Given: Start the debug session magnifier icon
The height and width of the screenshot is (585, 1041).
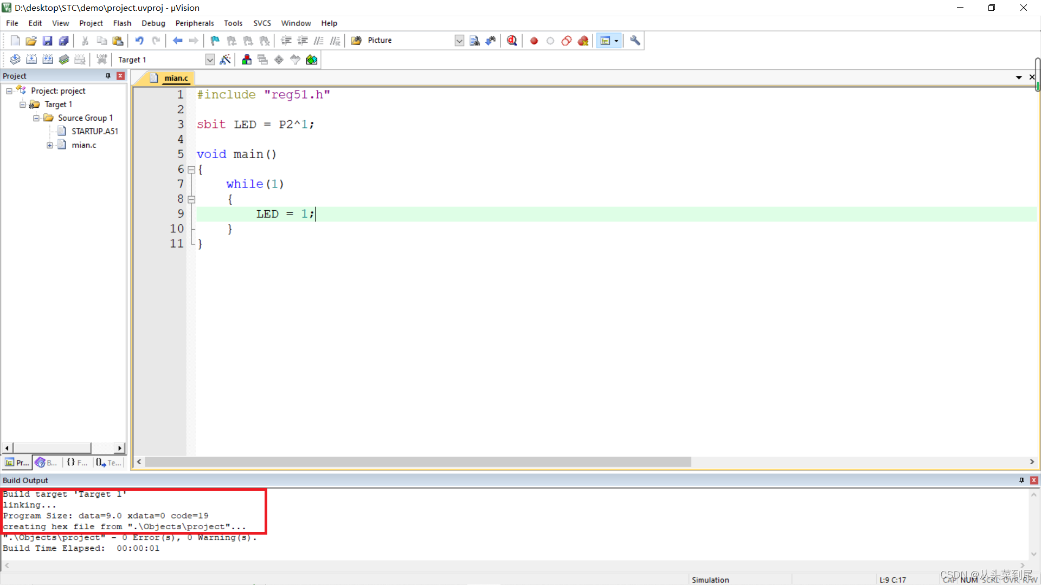Looking at the screenshot, I should click(x=512, y=41).
